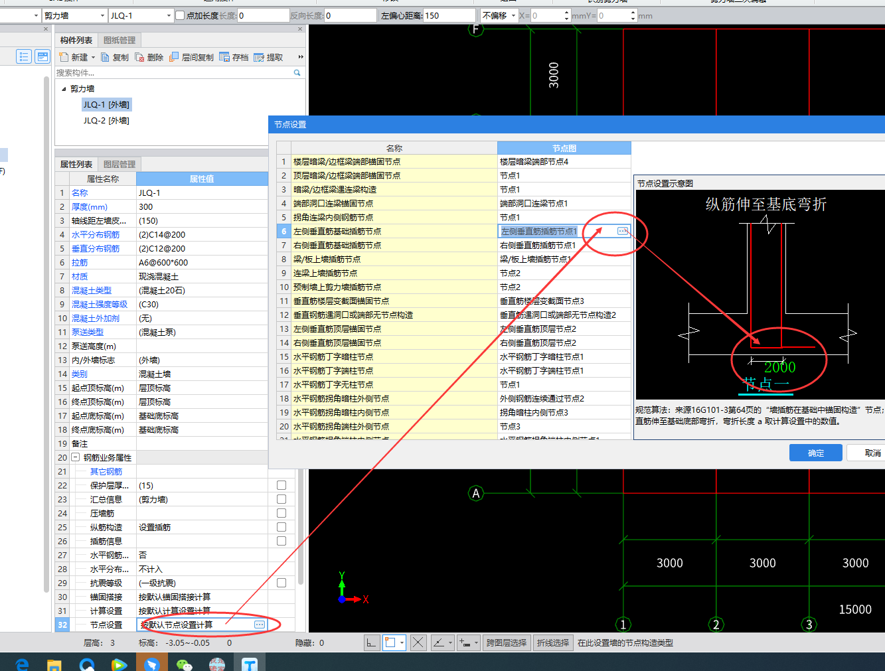Click the 新建 new component icon
Viewport: 885px width, 671px height.
click(64, 57)
